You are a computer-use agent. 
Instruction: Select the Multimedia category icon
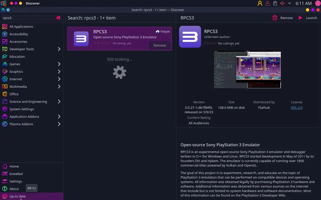coord(5,86)
